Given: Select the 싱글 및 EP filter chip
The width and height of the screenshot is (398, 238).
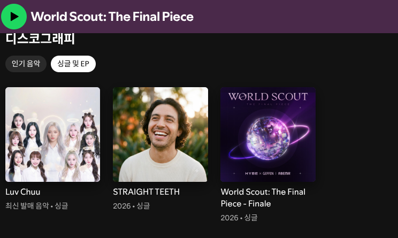Looking at the screenshot, I should point(73,64).
